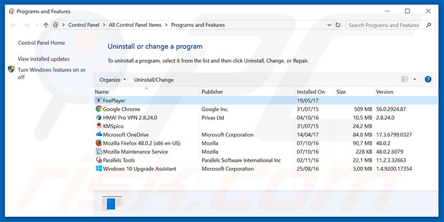Click version 56.0.2924.87
The image size is (444, 222).
point(391,109)
